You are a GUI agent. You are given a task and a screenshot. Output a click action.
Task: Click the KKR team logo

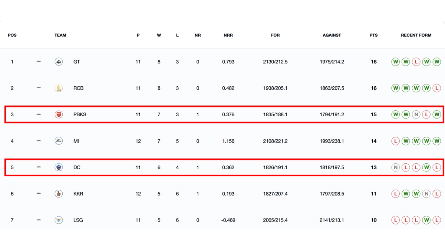[59, 194]
